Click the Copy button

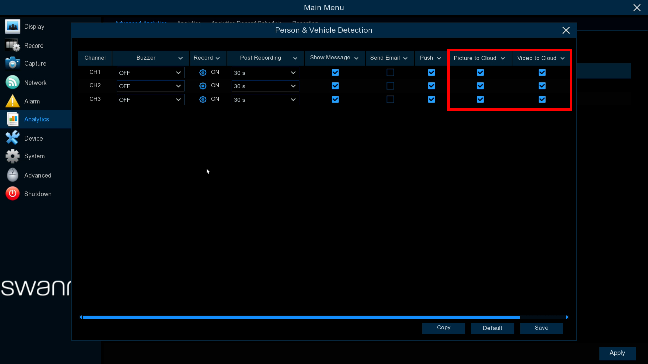(443, 328)
